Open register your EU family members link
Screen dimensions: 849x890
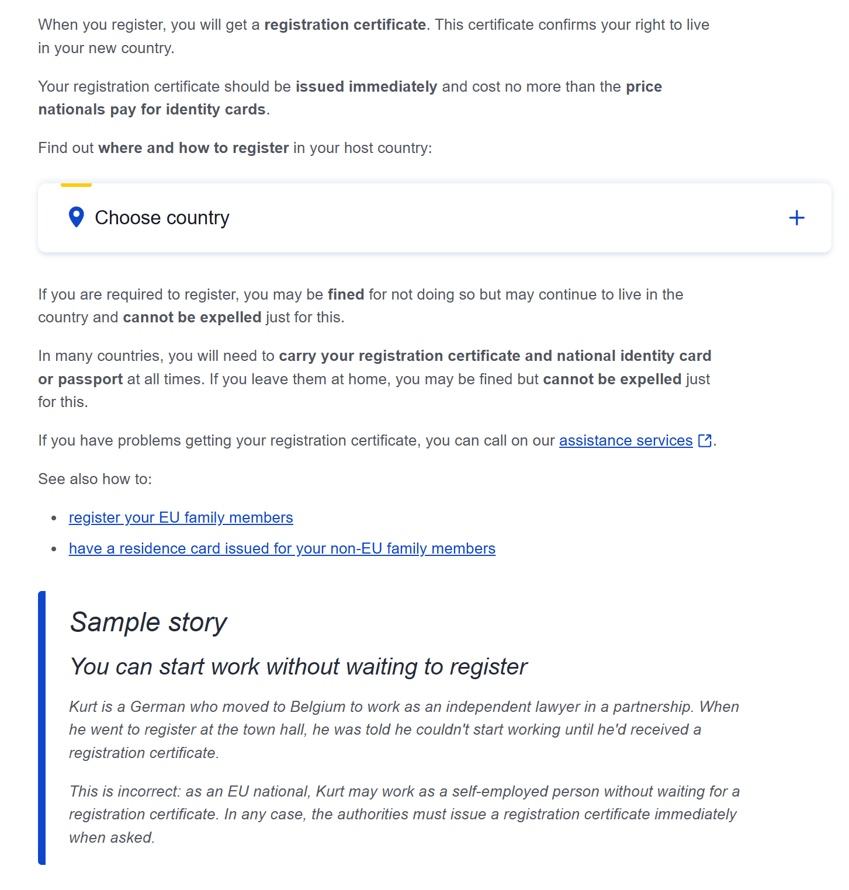(181, 518)
